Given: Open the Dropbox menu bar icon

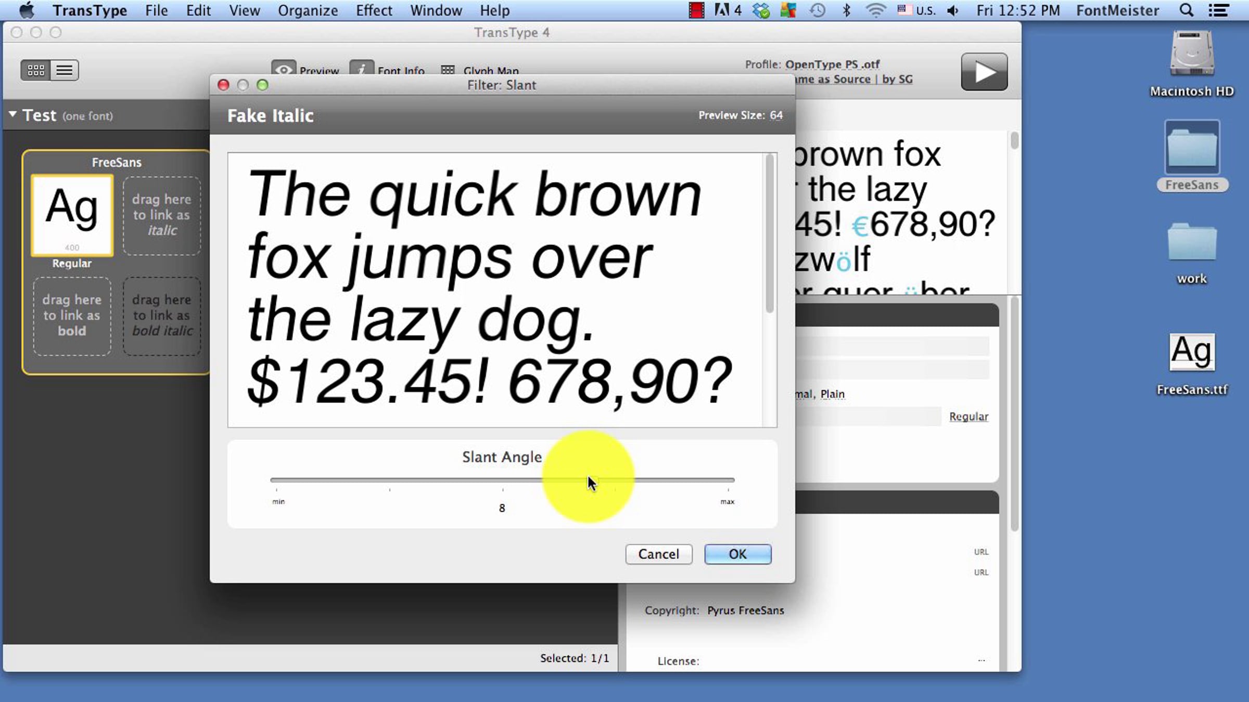Looking at the screenshot, I should [x=761, y=10].
